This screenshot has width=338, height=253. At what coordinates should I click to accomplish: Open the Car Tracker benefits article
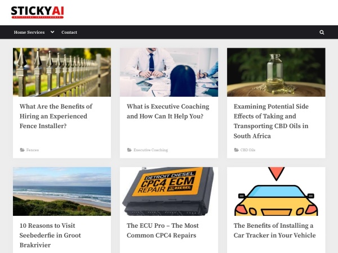(275, 231)
